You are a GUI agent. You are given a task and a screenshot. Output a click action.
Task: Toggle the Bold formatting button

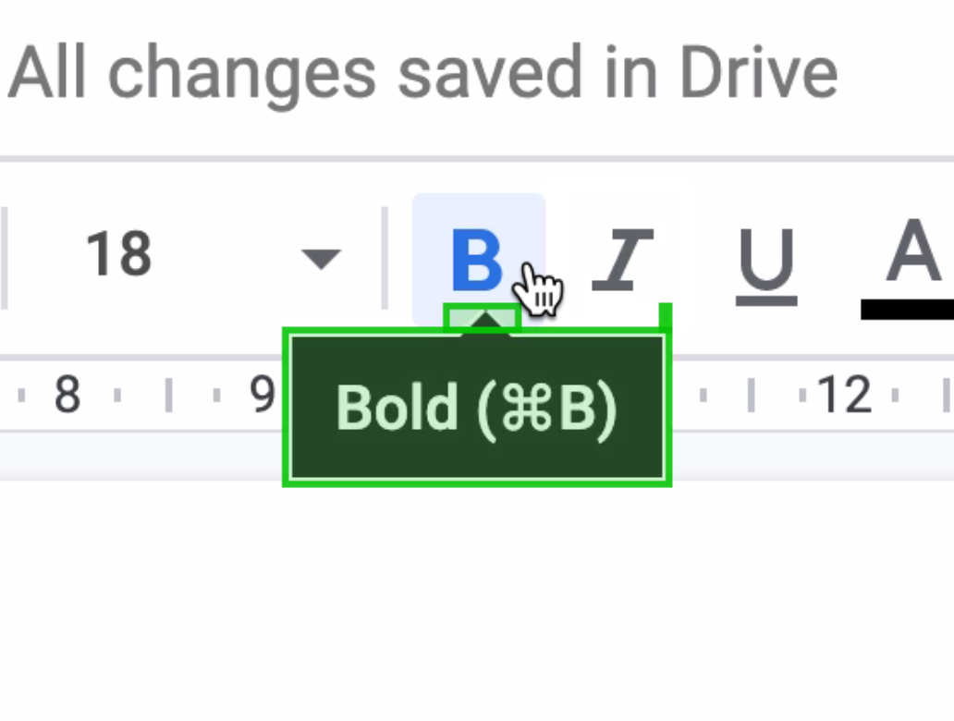[x=478, y=259]
